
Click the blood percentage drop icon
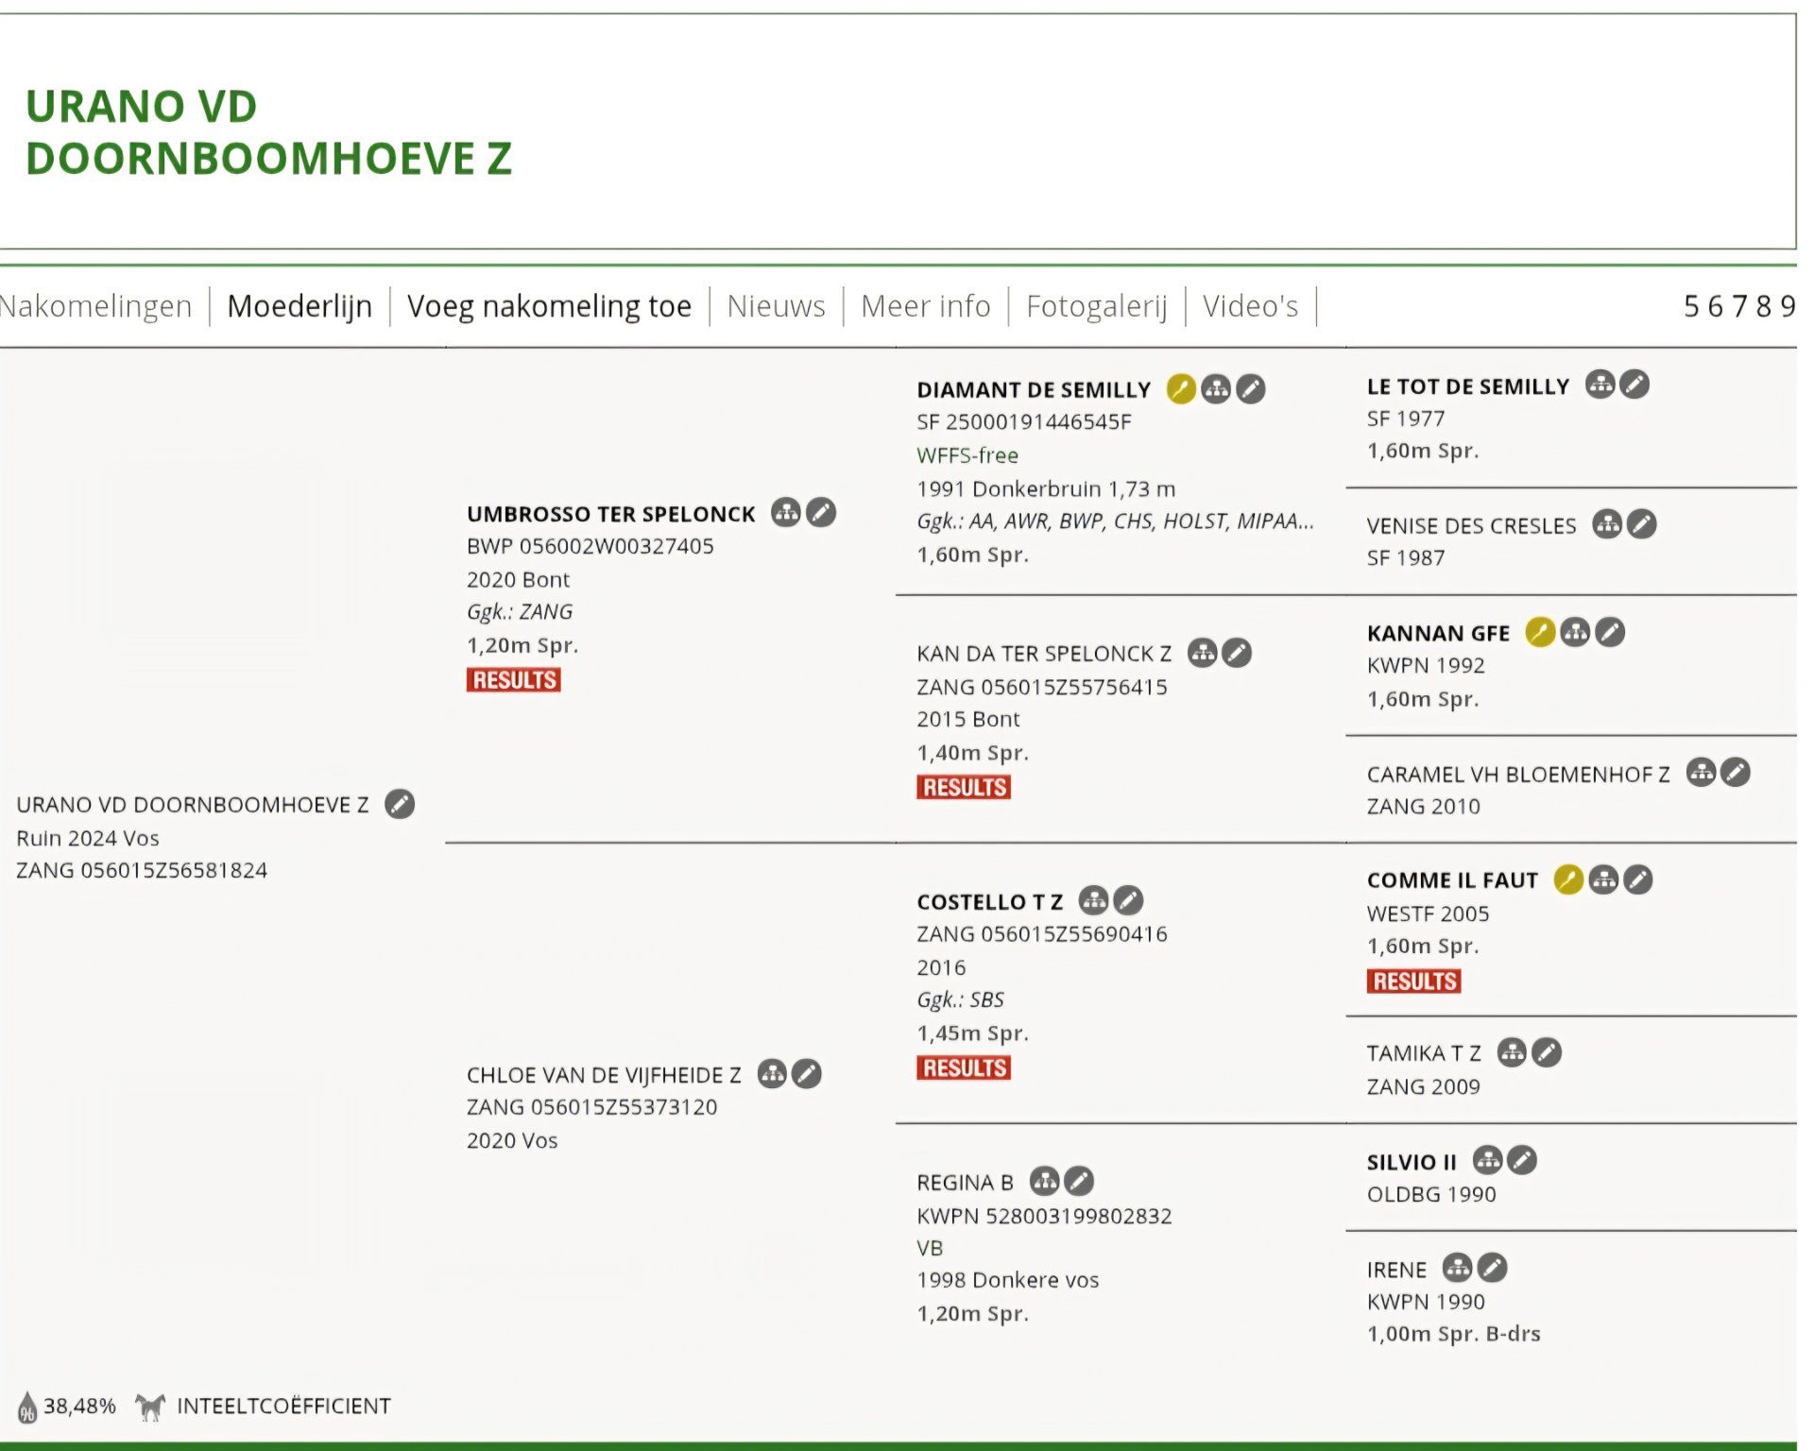[x=27, y=1407]
